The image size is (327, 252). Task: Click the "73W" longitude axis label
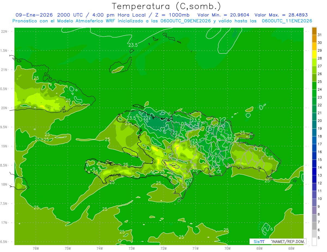(132, 248)
